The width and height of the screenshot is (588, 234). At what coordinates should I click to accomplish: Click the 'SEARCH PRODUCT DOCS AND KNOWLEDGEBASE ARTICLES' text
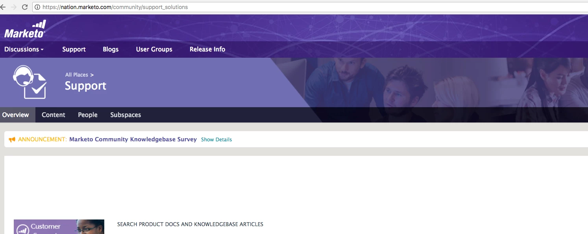(190, 224)
